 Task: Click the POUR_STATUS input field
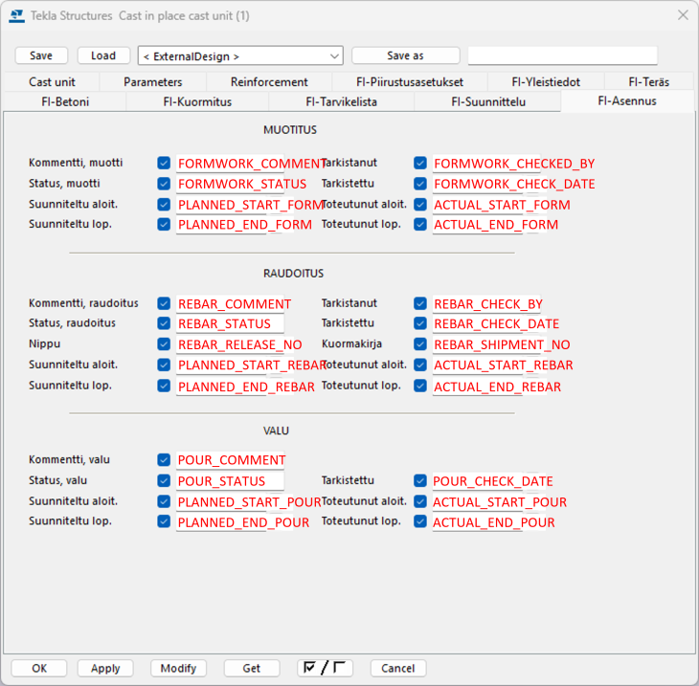tap(230, 481)
